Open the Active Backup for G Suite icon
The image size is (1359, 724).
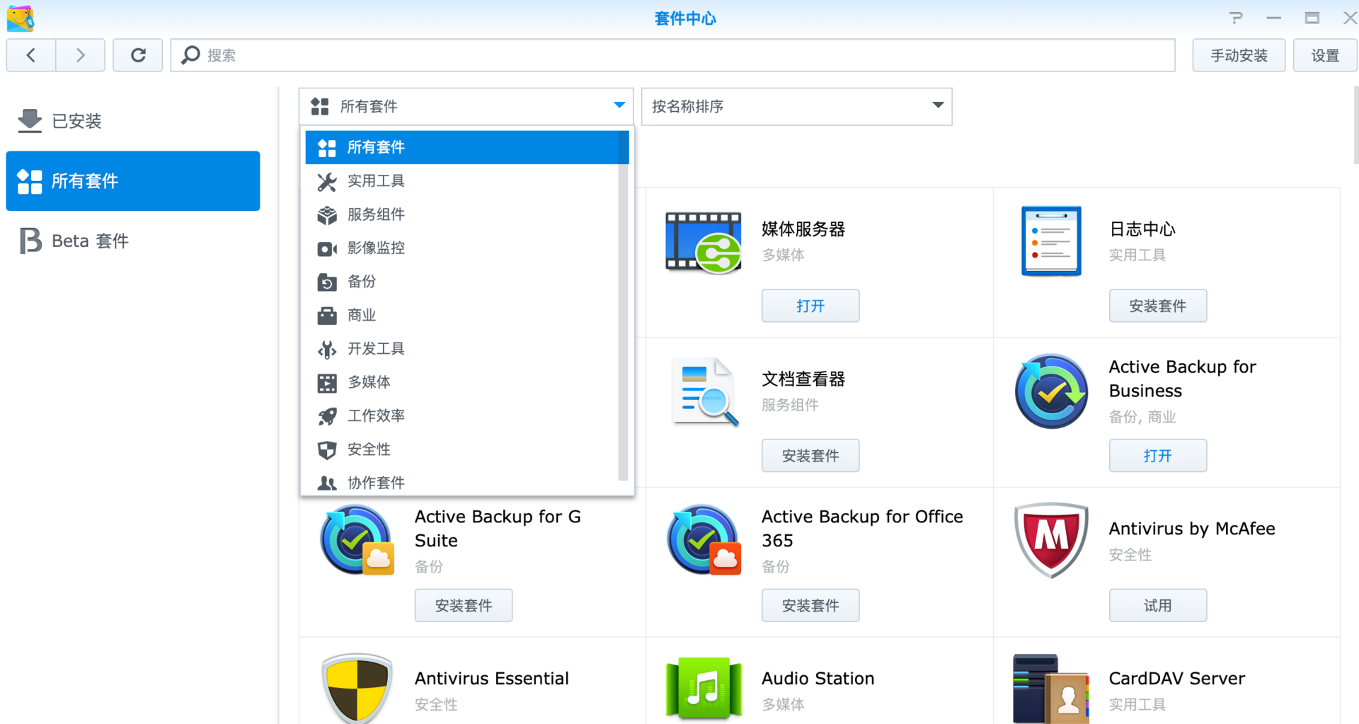(356, 540)
